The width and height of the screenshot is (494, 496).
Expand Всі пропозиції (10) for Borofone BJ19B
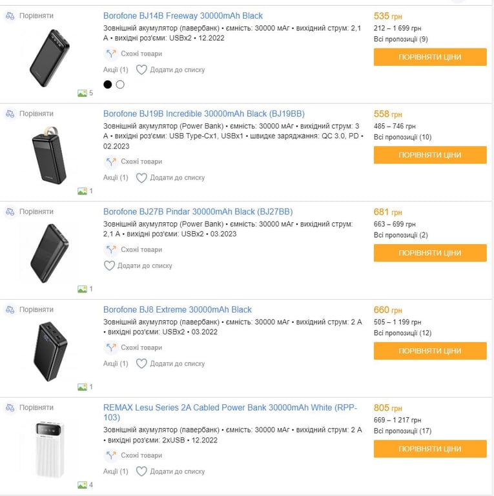[402, 137]
